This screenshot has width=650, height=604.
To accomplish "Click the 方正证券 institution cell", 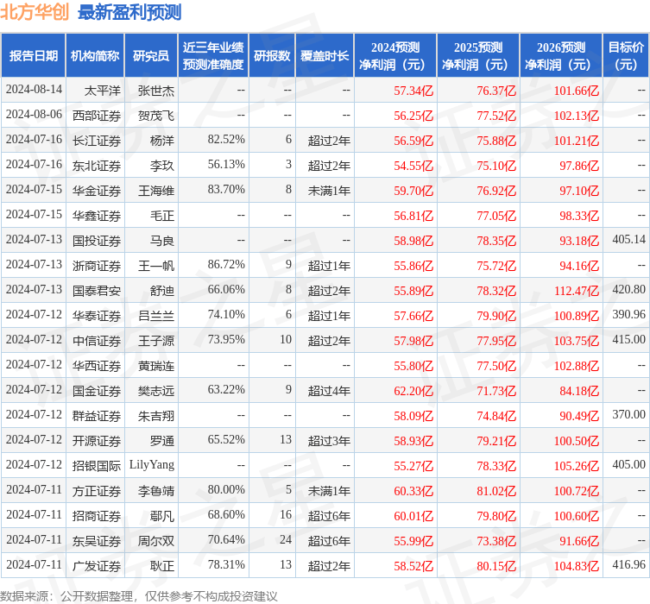I will coord(97,491).
